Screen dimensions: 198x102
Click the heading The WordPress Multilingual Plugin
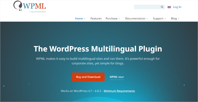point(98,49)
